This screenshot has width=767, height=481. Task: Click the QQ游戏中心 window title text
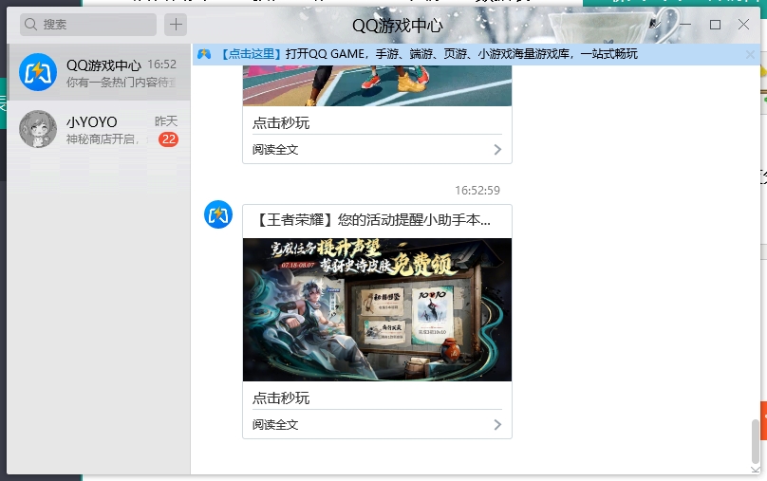[x=397, y=26]
